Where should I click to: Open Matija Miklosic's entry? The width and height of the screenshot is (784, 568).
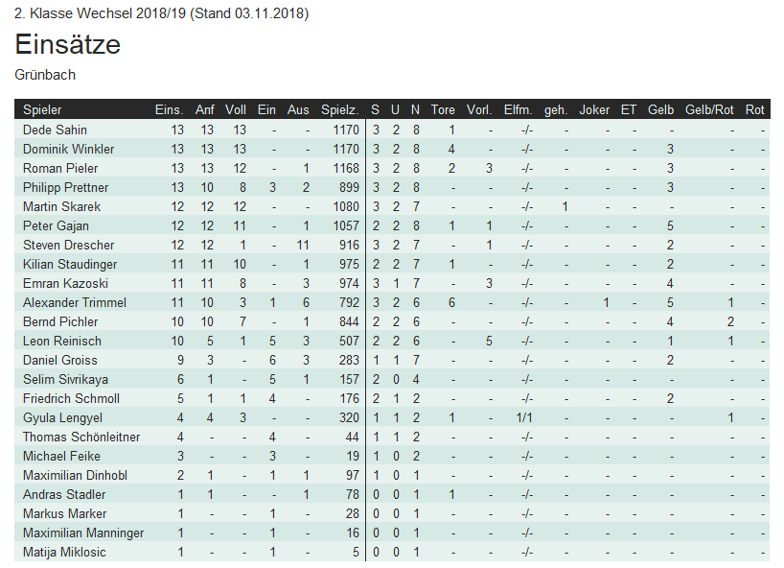coord(65,552)
